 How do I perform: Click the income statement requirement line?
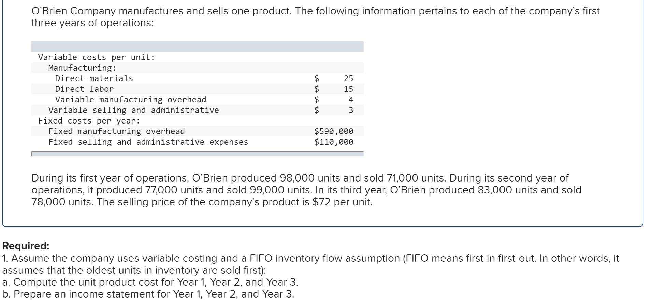point(148,294)
